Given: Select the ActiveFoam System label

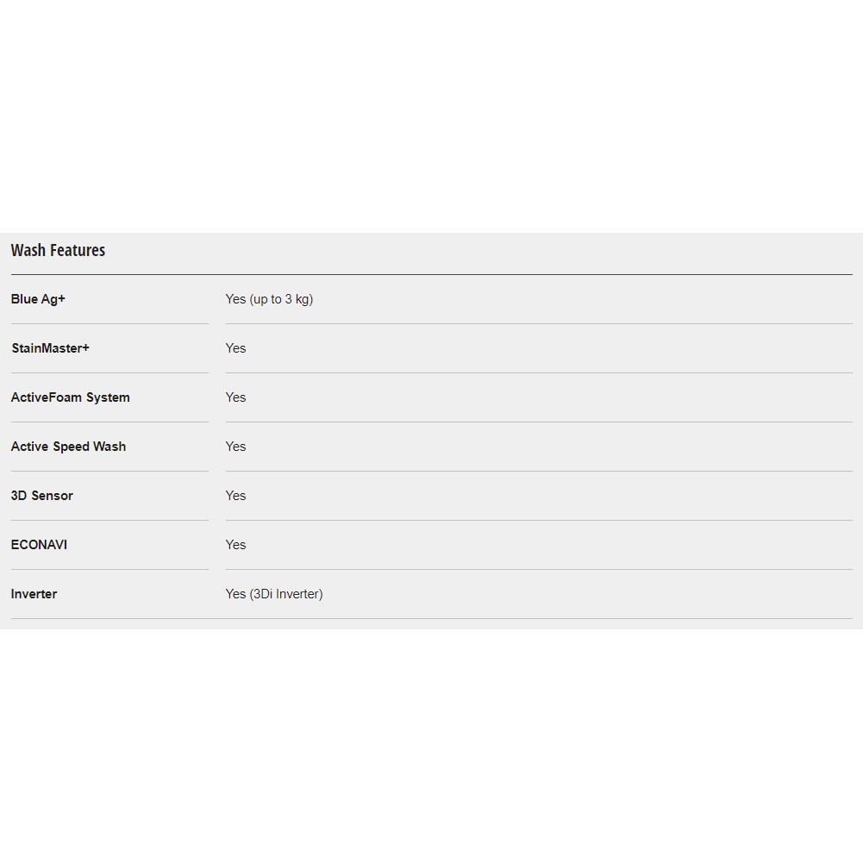Looking at the screenshot, I should click(70, 397).
